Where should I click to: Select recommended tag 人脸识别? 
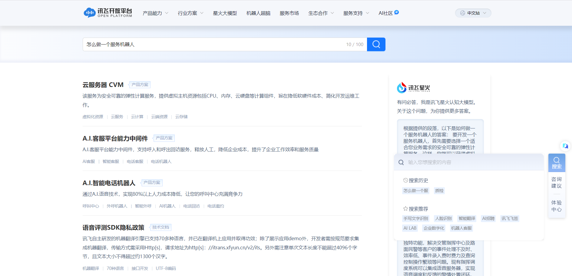click(x=443, y=218)
